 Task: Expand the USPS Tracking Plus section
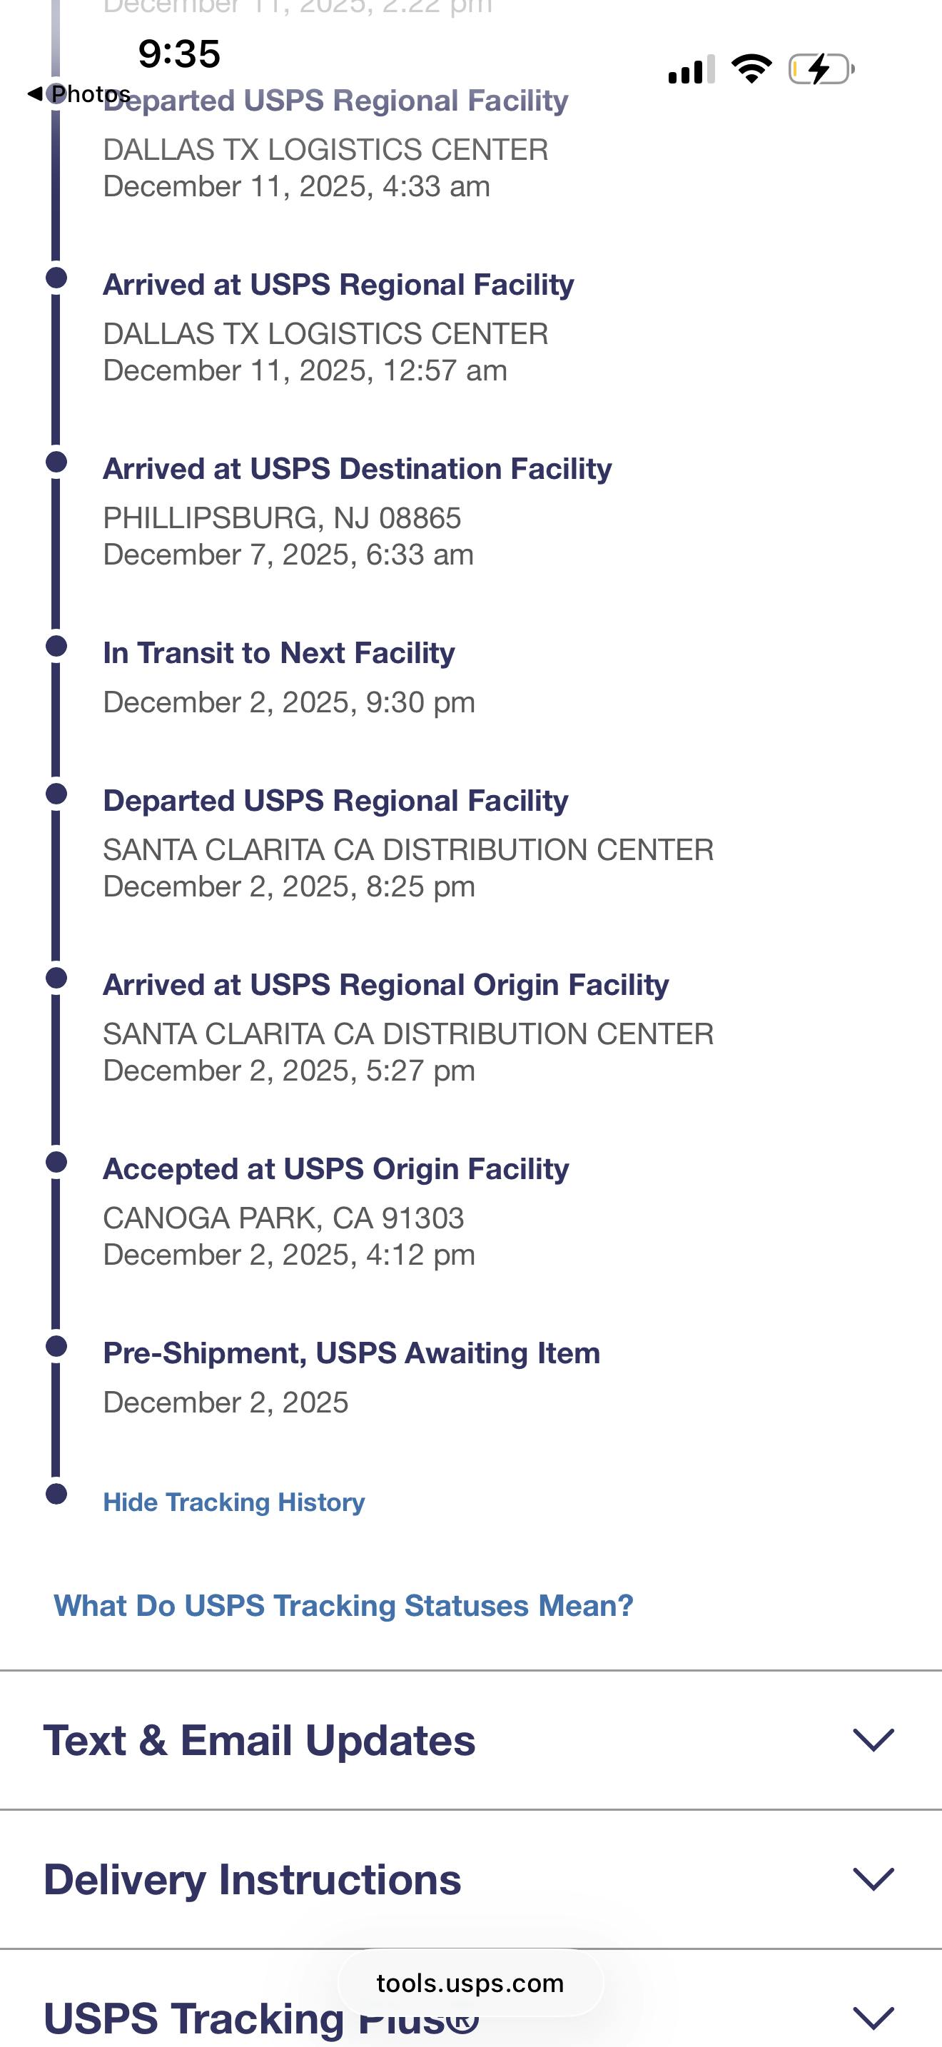tap(873, 2018)
